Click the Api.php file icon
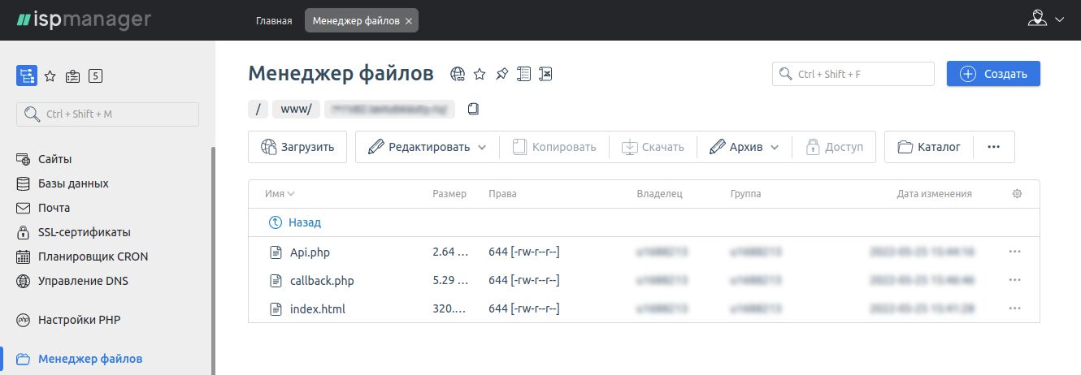Image resolution: width=1081 pixels, height=375 pixels. (275, 252)
